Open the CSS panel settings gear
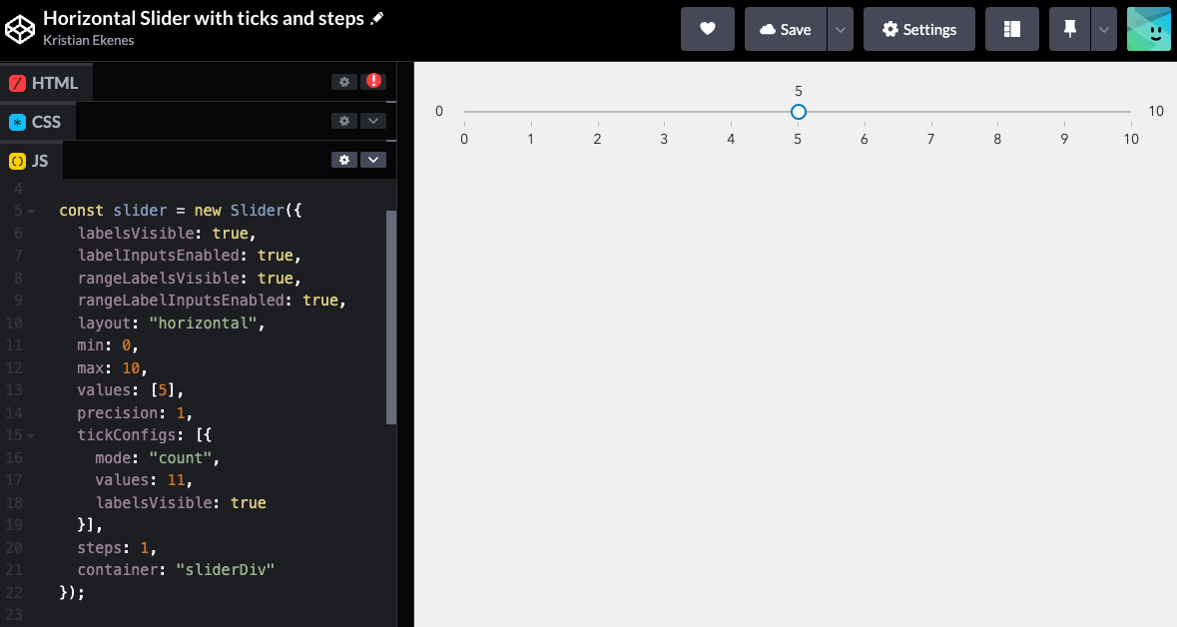The width and height of the screenshot is (1177, 627). pyautogui.click(x=343, y=121)
